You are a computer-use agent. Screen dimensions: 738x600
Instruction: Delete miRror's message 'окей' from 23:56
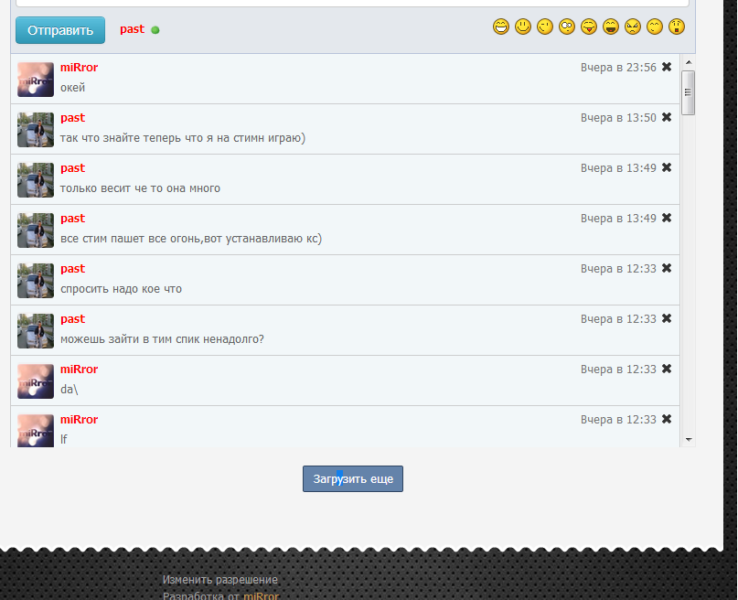pyautogui.click(x=667, y=67)
